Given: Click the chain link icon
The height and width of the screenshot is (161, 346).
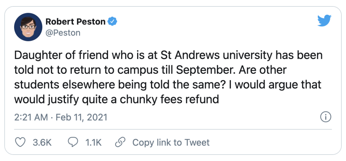Looking at the screenshot, I should [120, 142].
